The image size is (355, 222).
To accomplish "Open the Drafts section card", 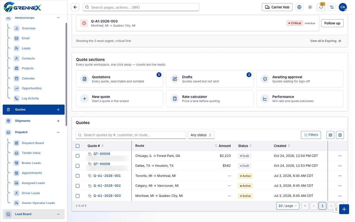I will [210, 79].
